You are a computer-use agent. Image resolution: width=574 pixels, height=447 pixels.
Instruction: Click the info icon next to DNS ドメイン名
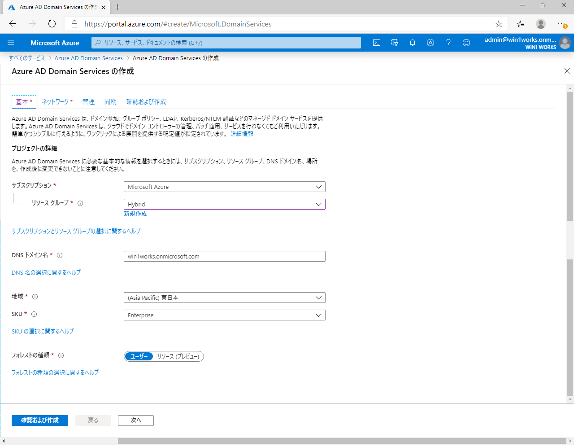coord(60,255)
